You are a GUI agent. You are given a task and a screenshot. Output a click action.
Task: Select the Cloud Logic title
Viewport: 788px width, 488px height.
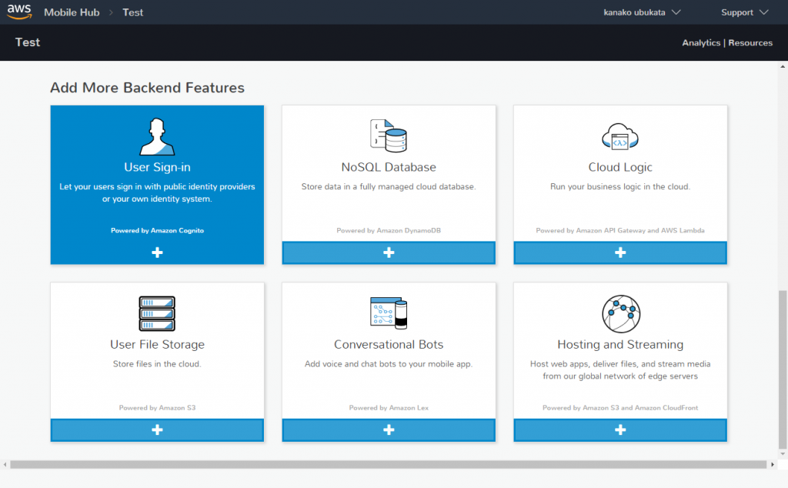tap(620, 167)
